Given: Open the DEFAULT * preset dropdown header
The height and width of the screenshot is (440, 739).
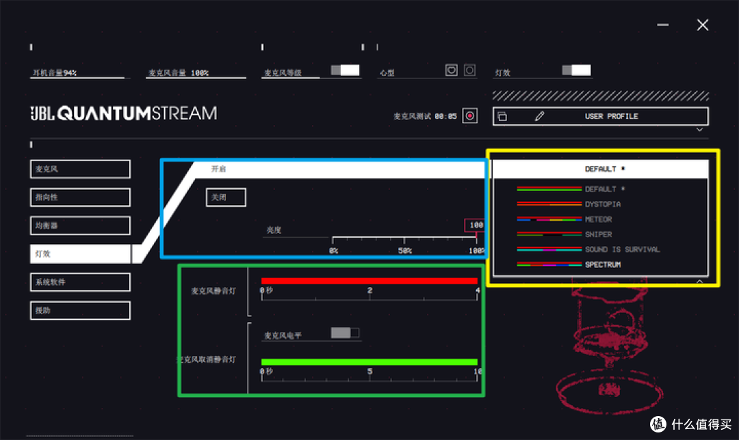Looking at the screenshot, I should click(600, 169).
